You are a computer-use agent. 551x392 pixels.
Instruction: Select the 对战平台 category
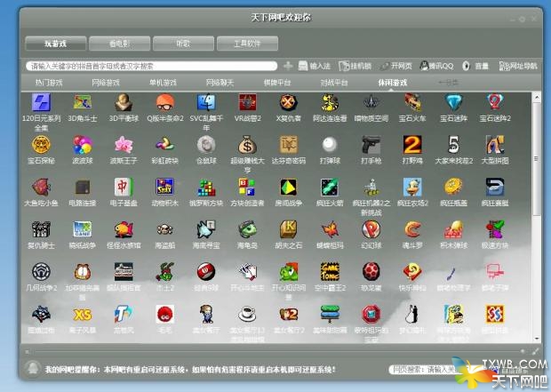click(334, 83)
